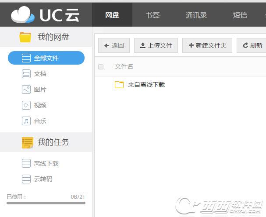This screenshot has height=217, width=266.
Task: Open the 通讯录 tab
Action: pos(196,15)
